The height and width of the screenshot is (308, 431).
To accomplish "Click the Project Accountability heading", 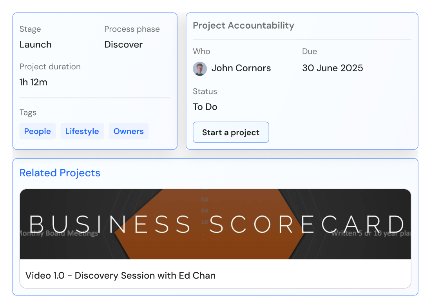I will tap(244, 25).
